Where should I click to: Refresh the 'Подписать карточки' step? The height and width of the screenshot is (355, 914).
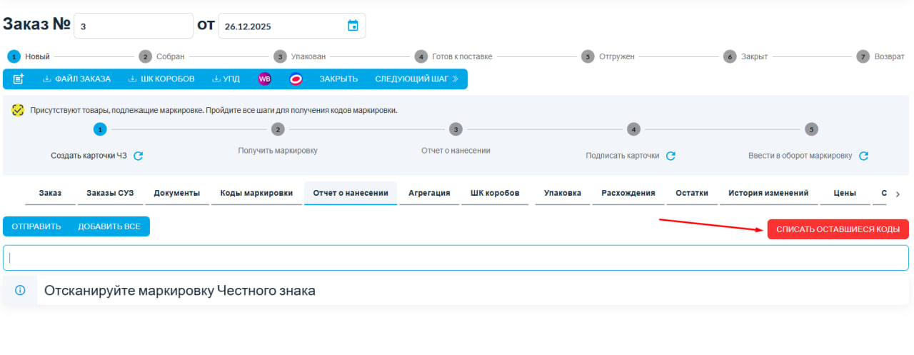671,156
